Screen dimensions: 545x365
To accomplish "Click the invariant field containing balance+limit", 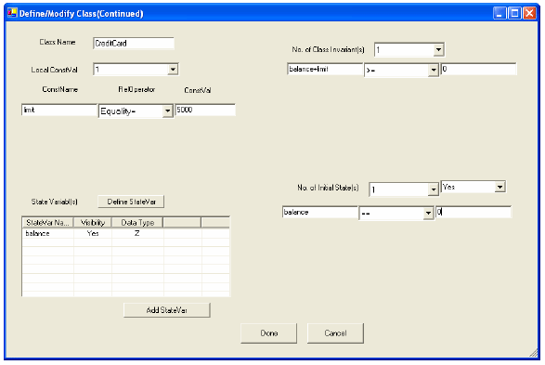I will (325, 69).
